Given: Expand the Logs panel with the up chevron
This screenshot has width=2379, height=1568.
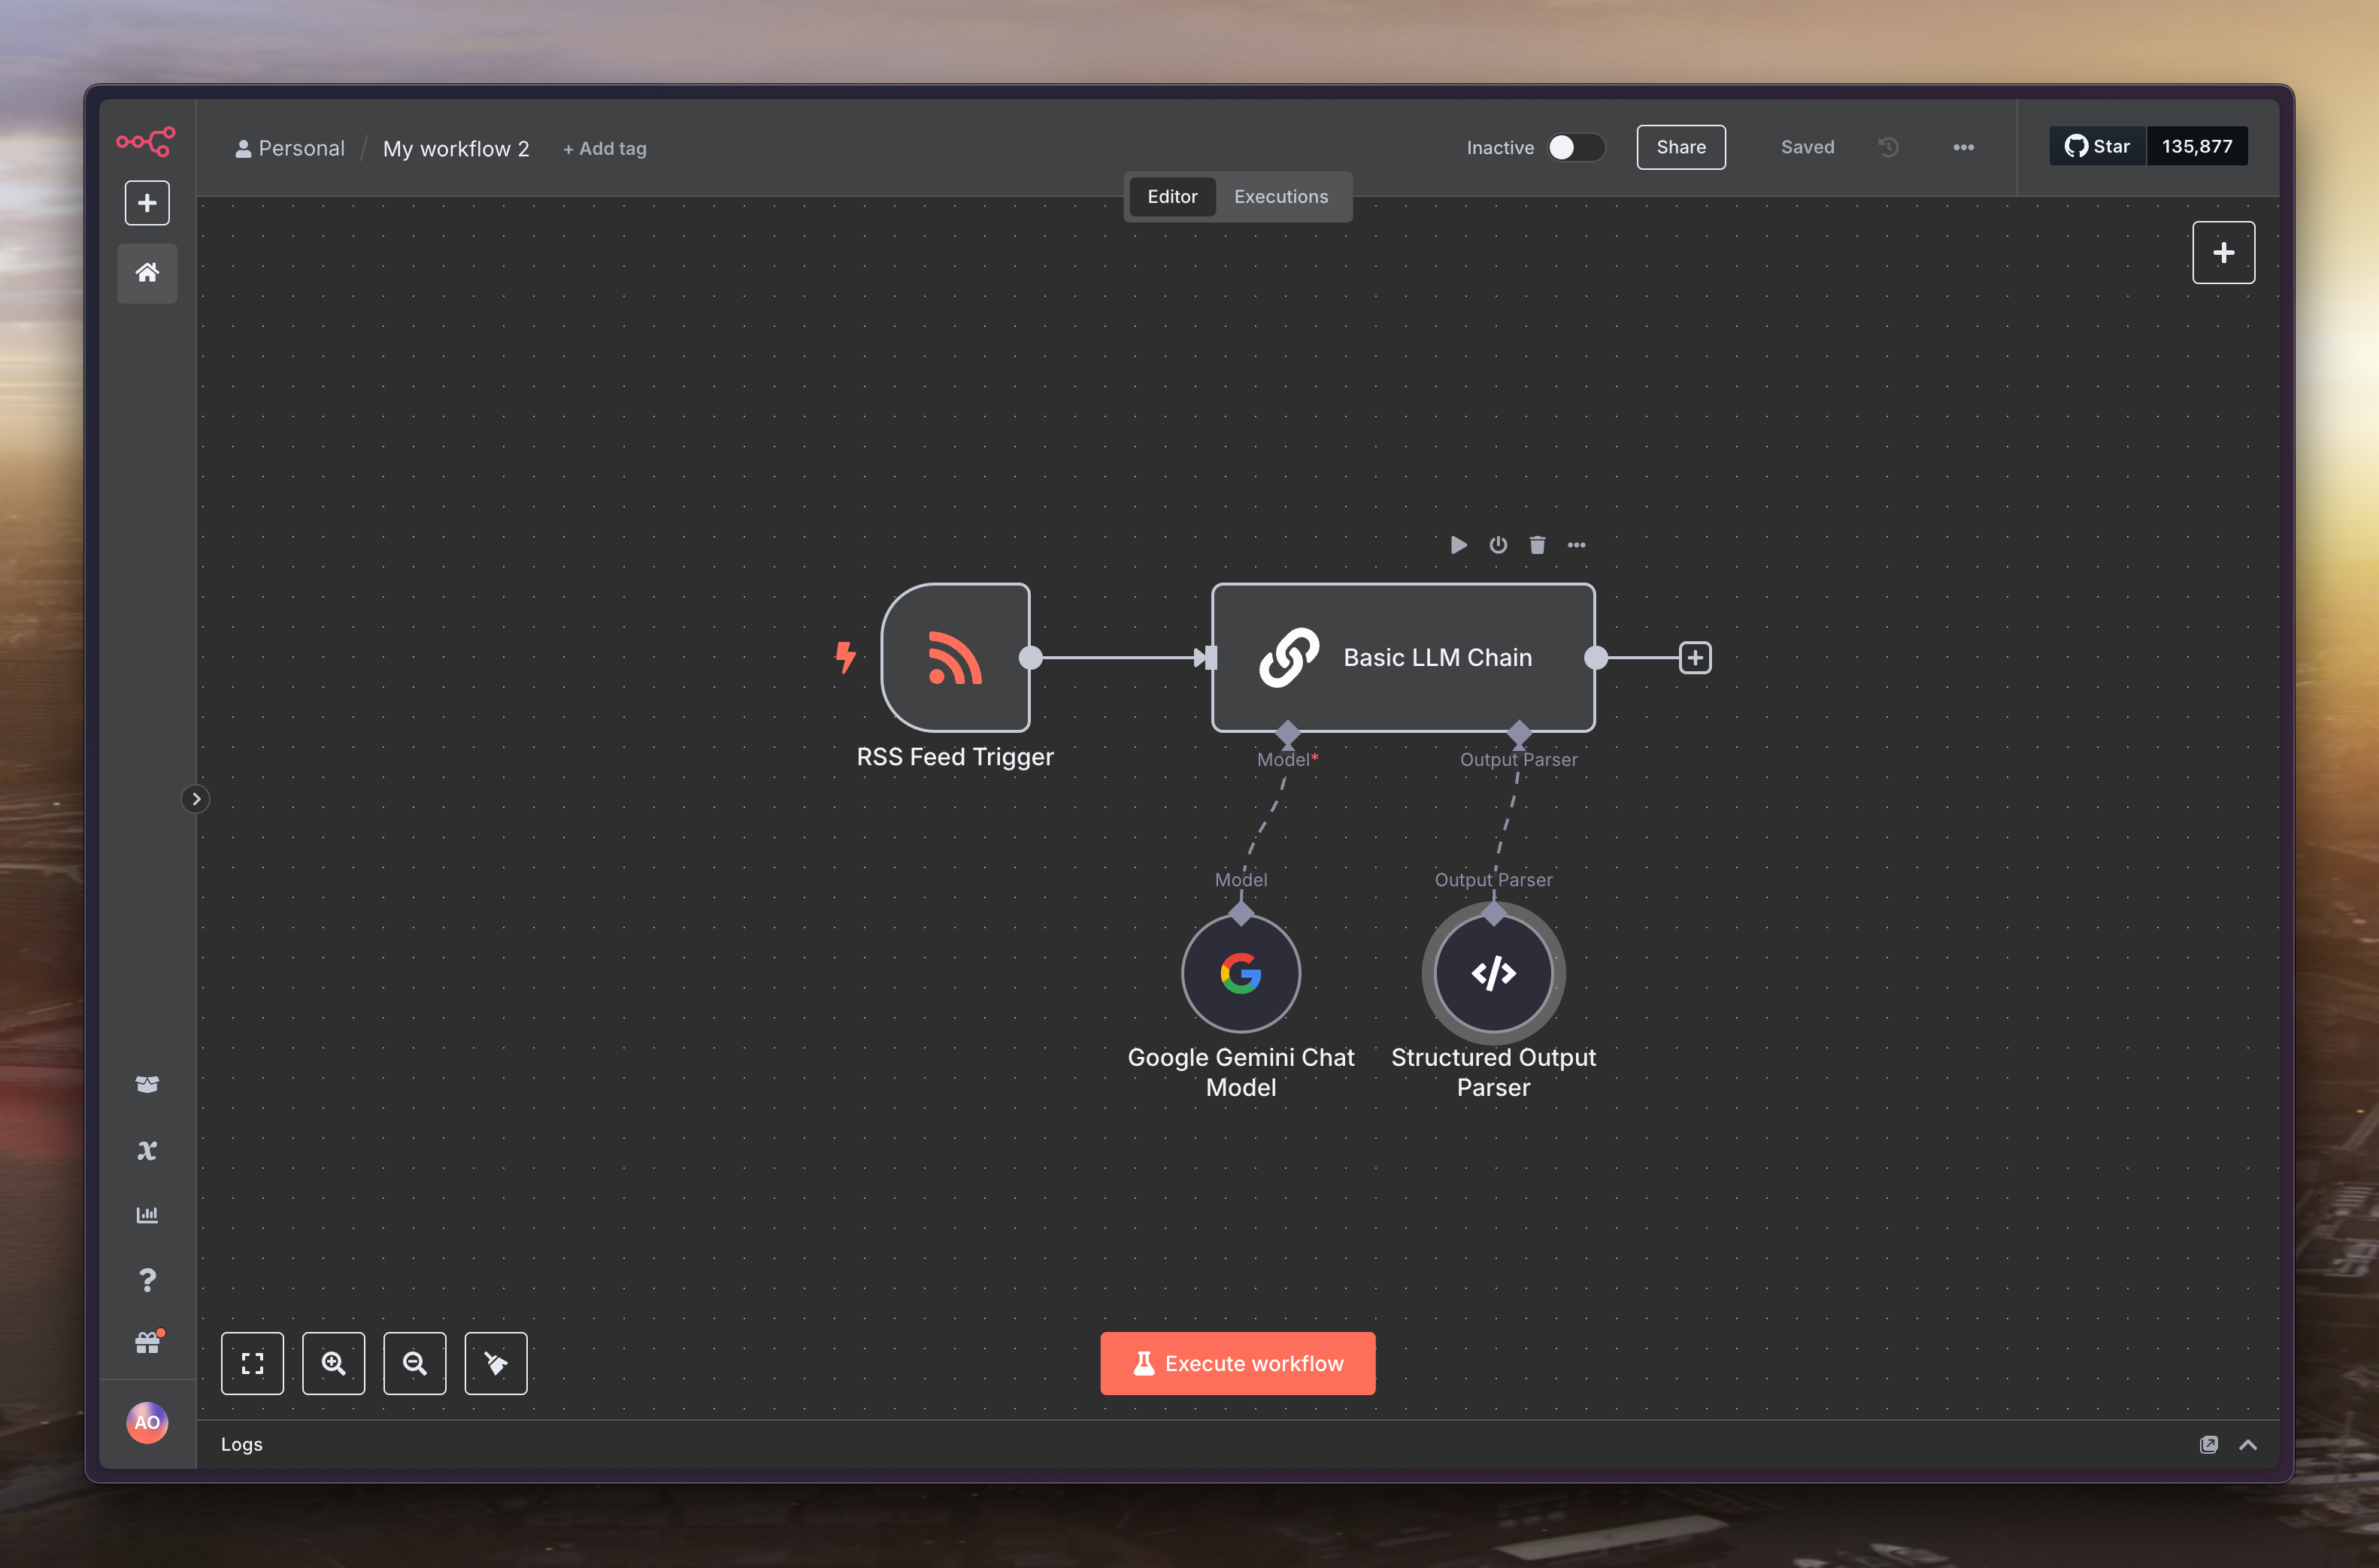Looking at the screenshot, I should pyautogui.click(x=2248, y=1444).
